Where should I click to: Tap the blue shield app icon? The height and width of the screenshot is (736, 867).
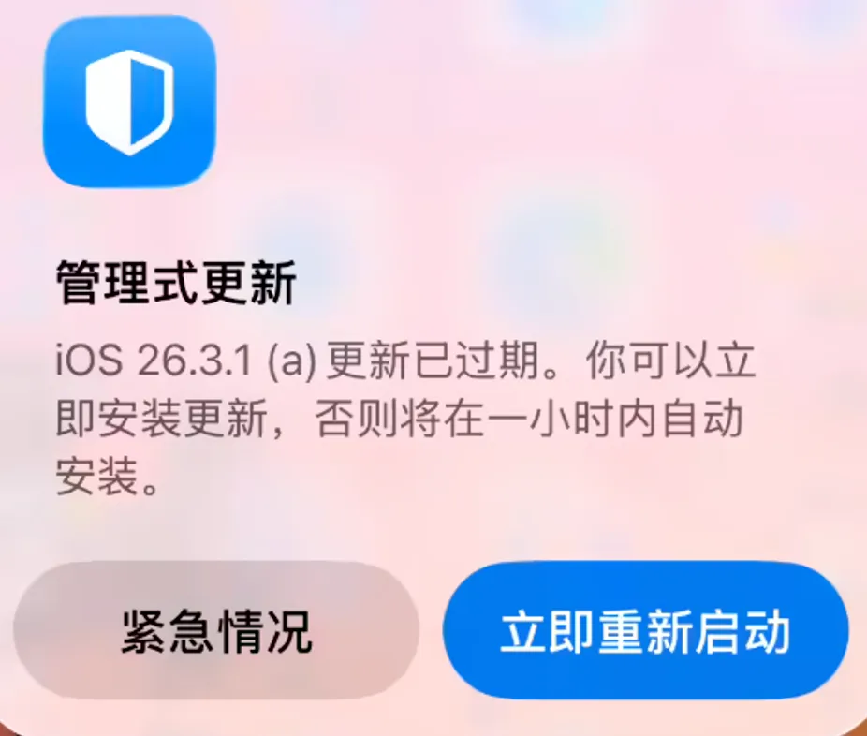(129, 102)
